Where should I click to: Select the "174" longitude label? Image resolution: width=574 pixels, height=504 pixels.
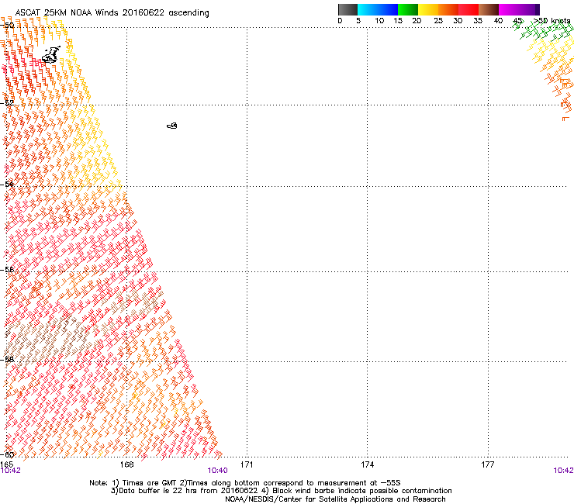(367, 464)
